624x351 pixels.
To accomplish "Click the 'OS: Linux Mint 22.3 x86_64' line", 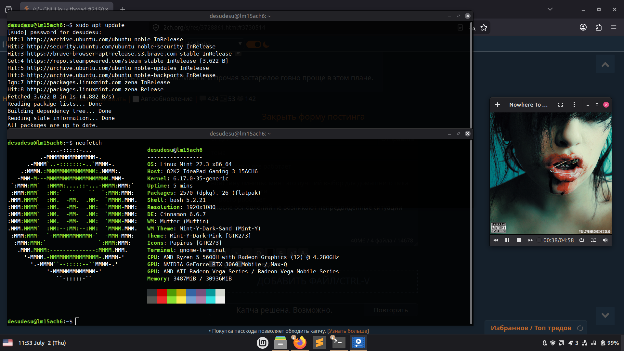I will (189, 164).
